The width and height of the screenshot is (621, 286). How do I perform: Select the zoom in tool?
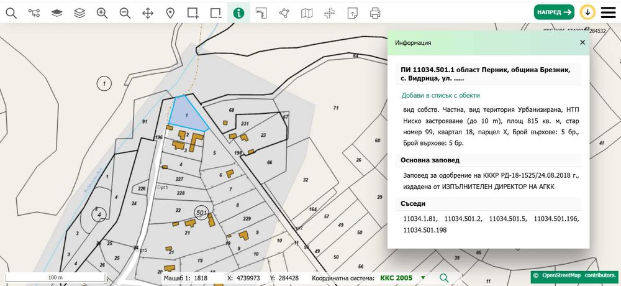(x=102, y=12)
